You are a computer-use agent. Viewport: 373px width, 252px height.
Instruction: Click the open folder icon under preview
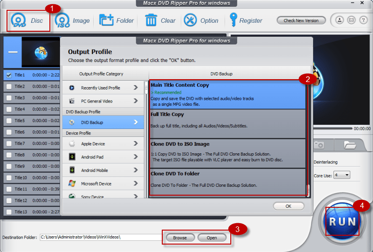pyautogui.click(x=349, y=145)
